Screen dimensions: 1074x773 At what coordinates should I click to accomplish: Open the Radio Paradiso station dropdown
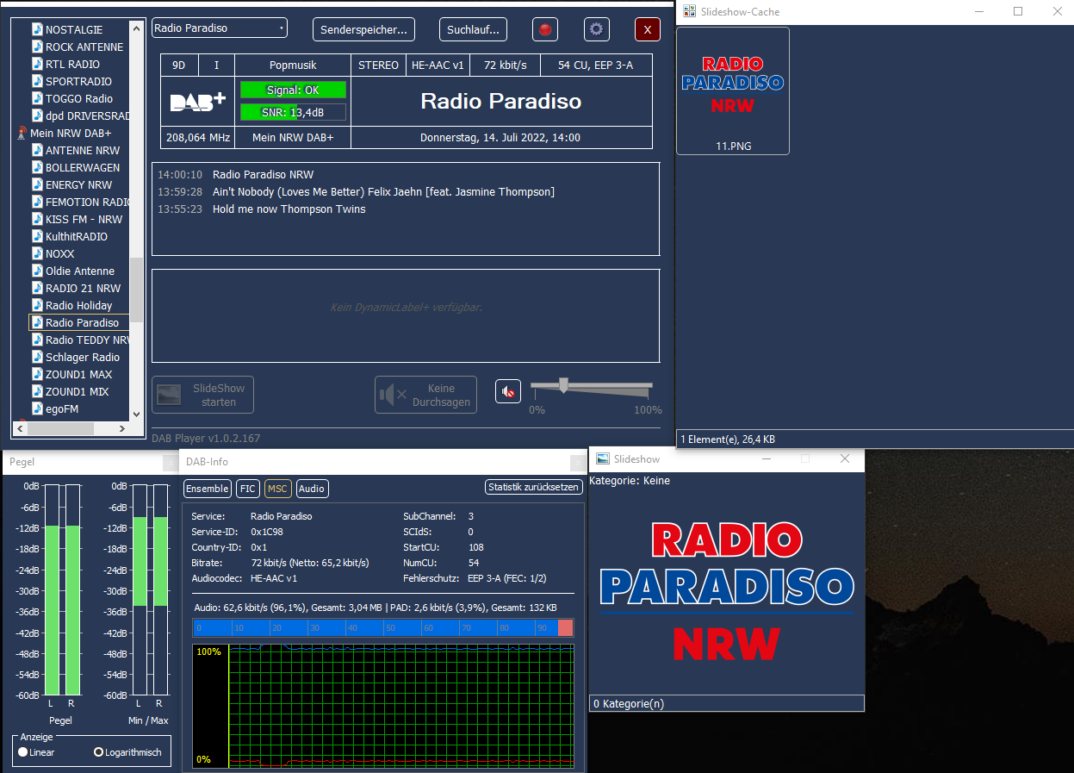(x=220, y=28)
